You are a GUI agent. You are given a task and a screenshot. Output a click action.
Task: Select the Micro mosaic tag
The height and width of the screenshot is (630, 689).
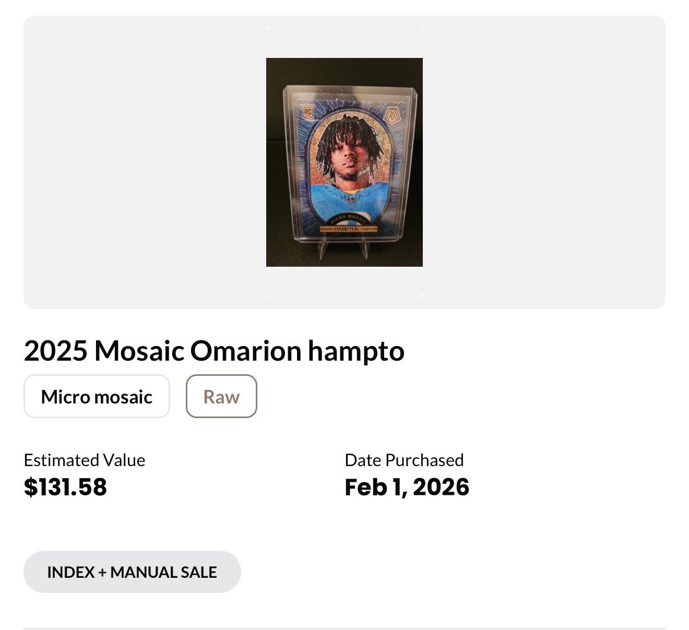click(97, 397)
